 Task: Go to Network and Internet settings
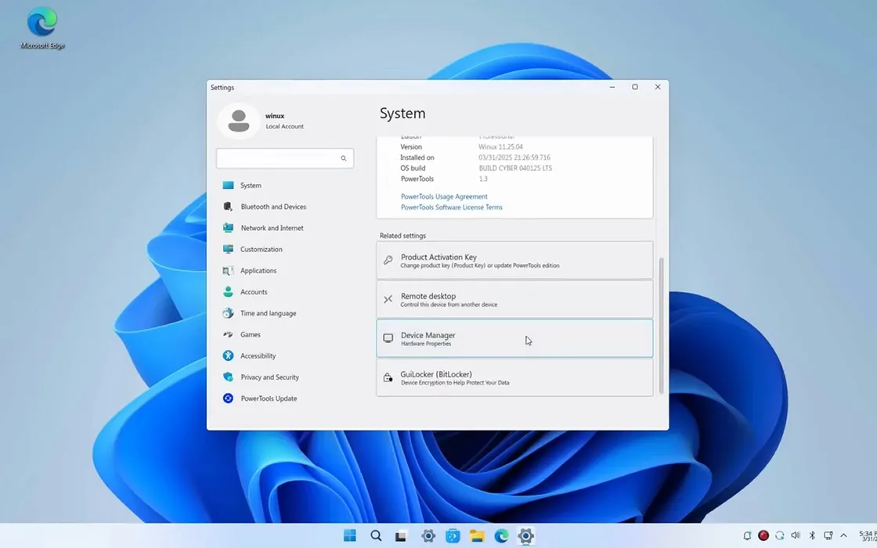[272, 228]
